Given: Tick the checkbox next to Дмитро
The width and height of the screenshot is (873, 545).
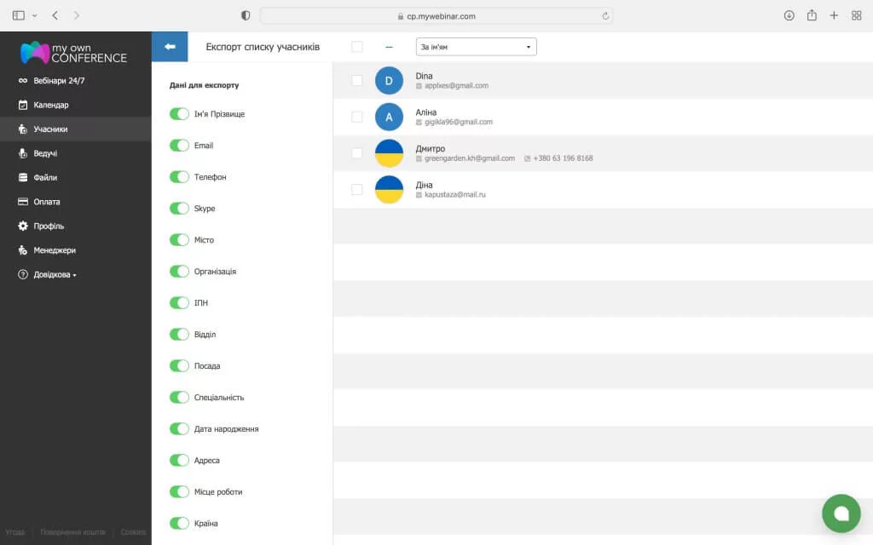Looking at the screenshot, I should (357, 153).
